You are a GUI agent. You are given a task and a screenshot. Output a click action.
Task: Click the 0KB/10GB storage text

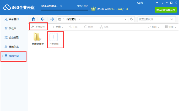pyautogui.click(x=82, y=6)
